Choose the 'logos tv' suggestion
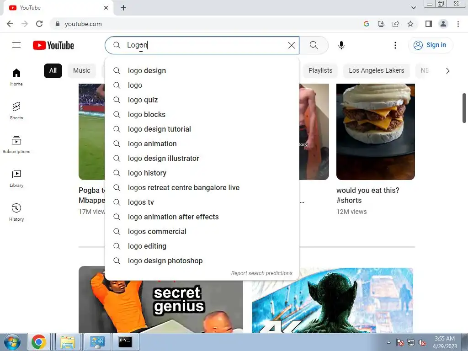 (x=202, y=202)
